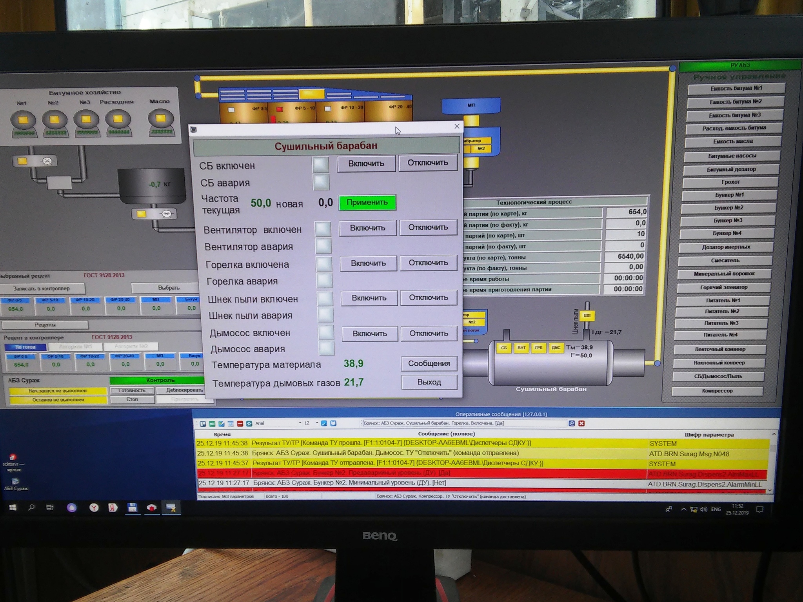Click message filter text field

[464, 423]
